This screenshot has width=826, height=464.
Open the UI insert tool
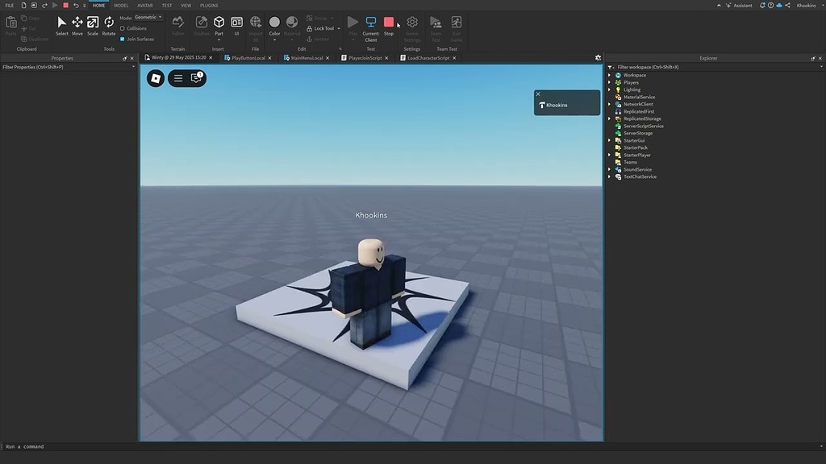click(x=236, y=25)
